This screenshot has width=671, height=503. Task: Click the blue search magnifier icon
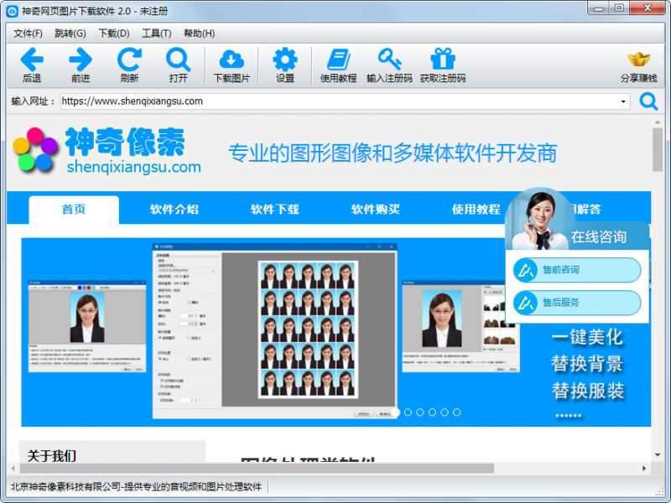point(648,101)
